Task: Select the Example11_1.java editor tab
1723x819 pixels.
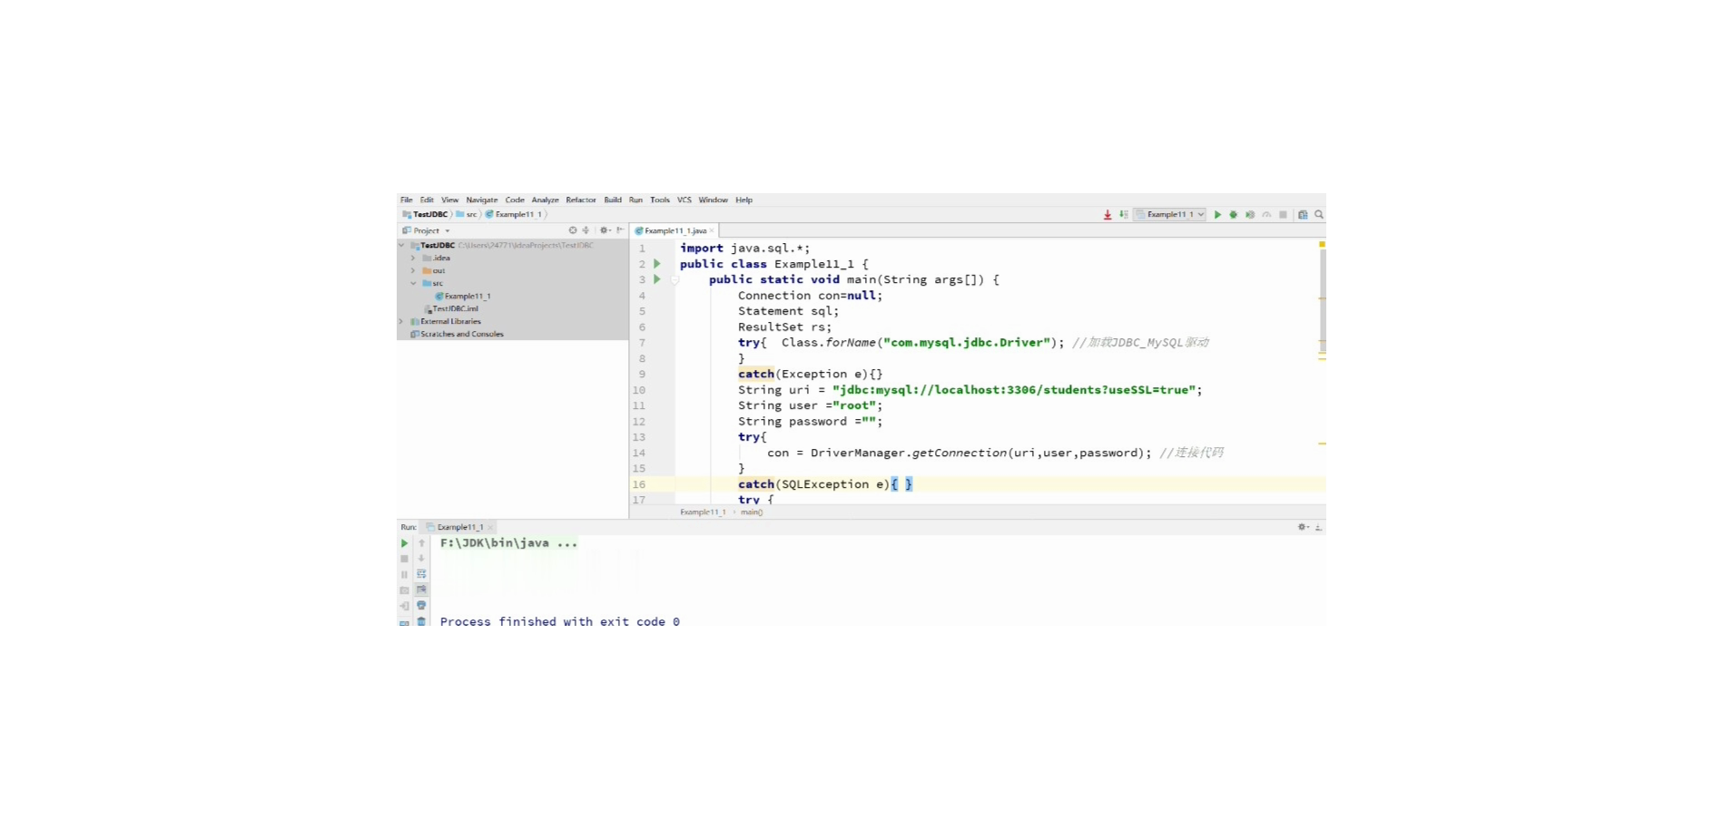Action: pos(673,230)
